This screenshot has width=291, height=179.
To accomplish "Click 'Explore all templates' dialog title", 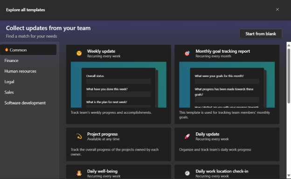I will tap(26, 10).
